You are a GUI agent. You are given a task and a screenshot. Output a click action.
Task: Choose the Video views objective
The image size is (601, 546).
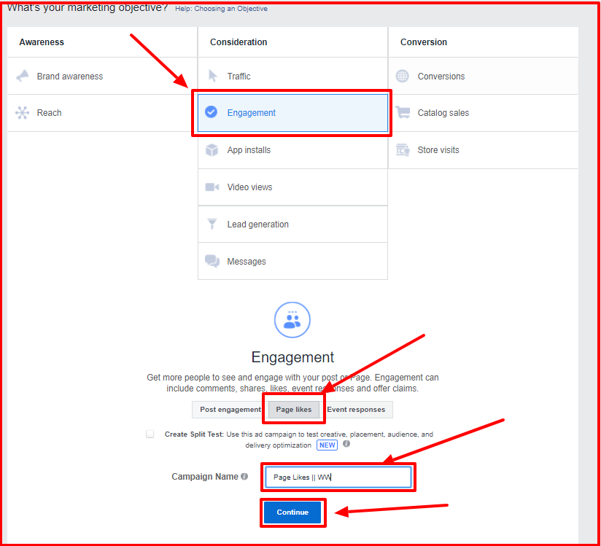click(292, 187)
